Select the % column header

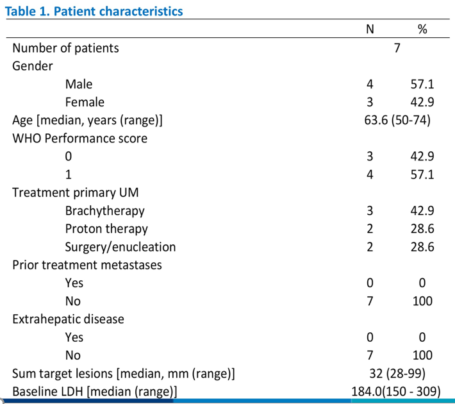(x=422, y=30)
